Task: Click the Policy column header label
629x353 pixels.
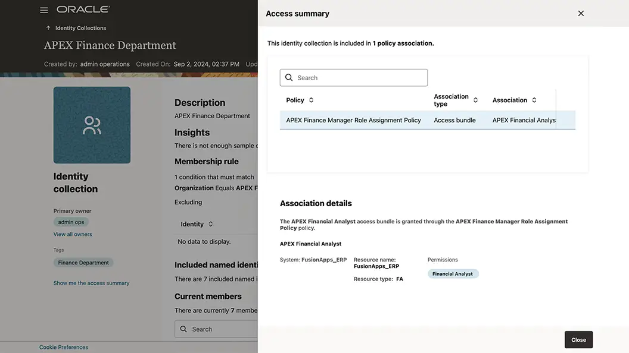Action: coord(295,100)
